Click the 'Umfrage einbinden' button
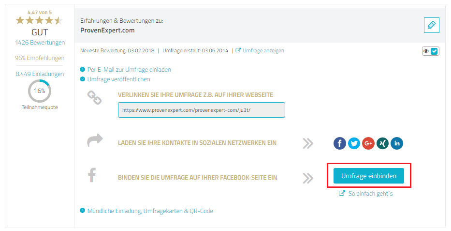 tap(368, 176)
